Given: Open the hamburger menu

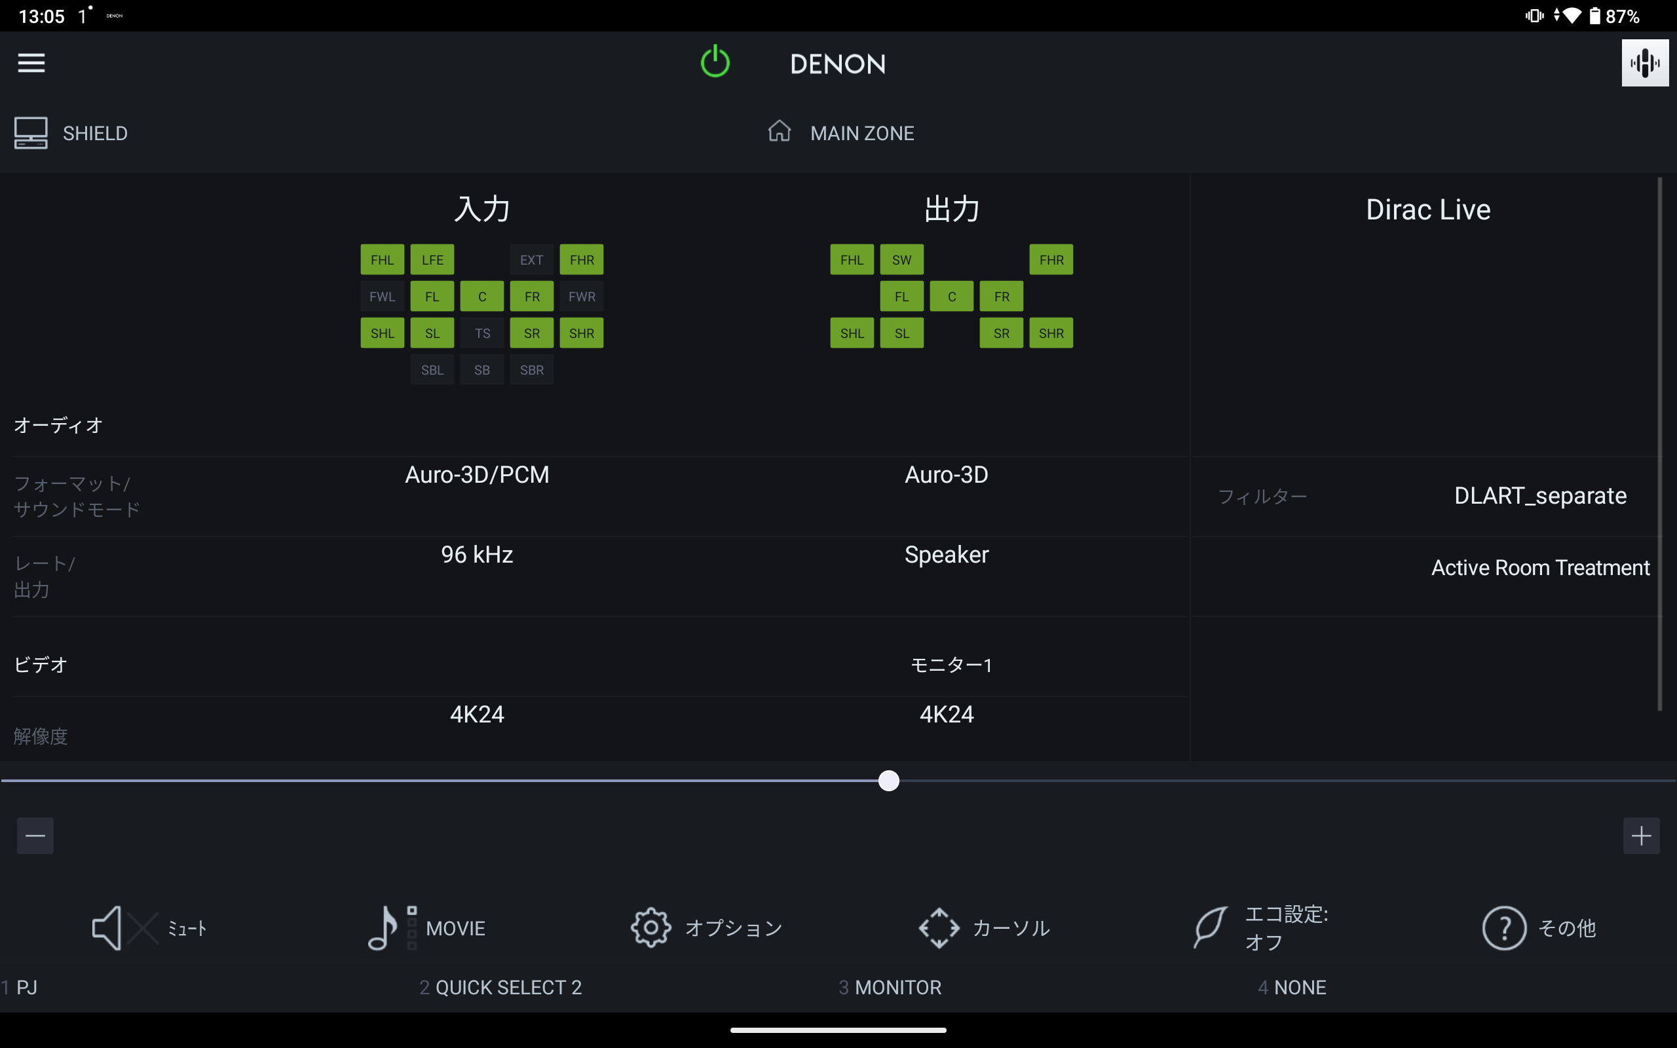Looking at the screenshot, I should point(31,63).
